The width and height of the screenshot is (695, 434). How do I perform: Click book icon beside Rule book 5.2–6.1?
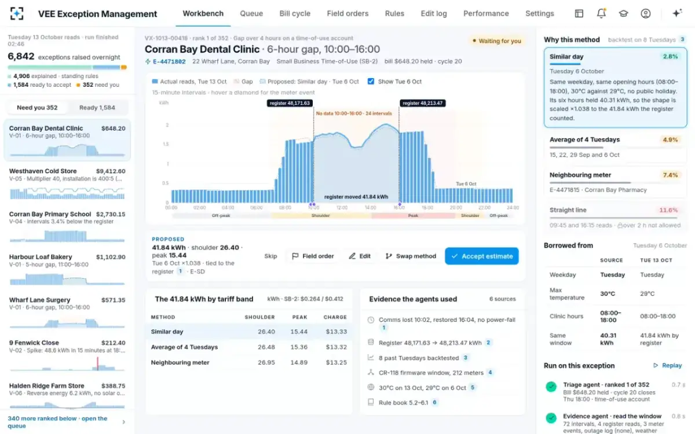coord(371,402)
